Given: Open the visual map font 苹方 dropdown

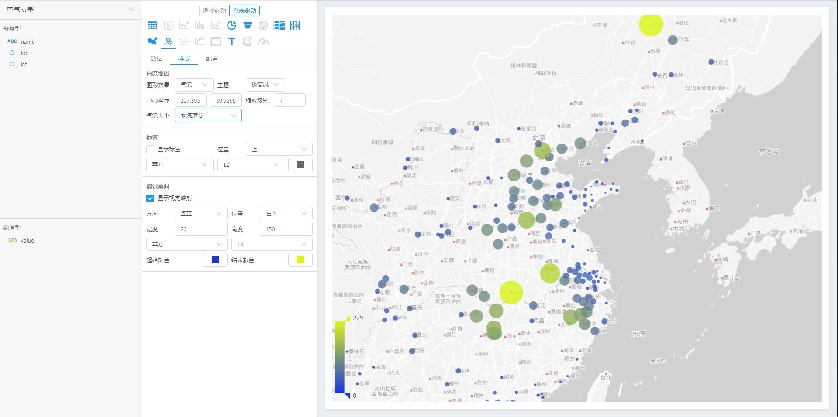Looking at the screenshot, I should coord(186,244).
